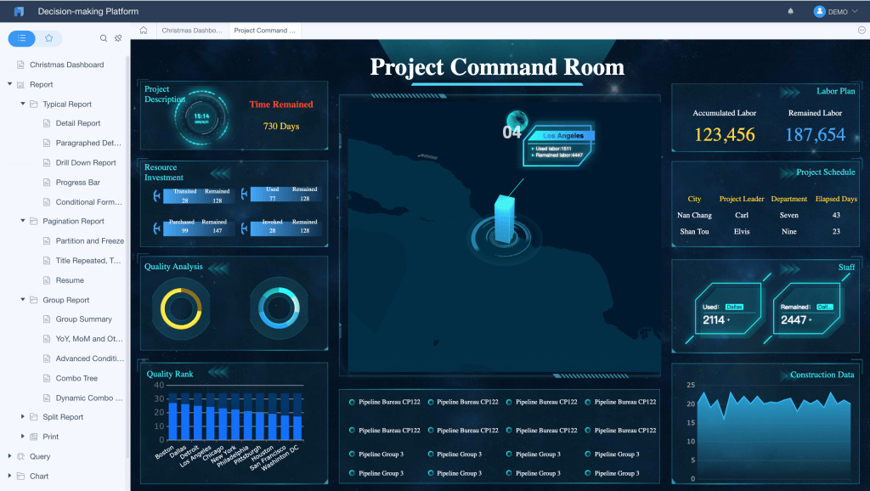Image resolution: width=870 pixels, height=491 pixels.
Task: Click the document icon beside Group Summary
Action: (x=46, y=319)
